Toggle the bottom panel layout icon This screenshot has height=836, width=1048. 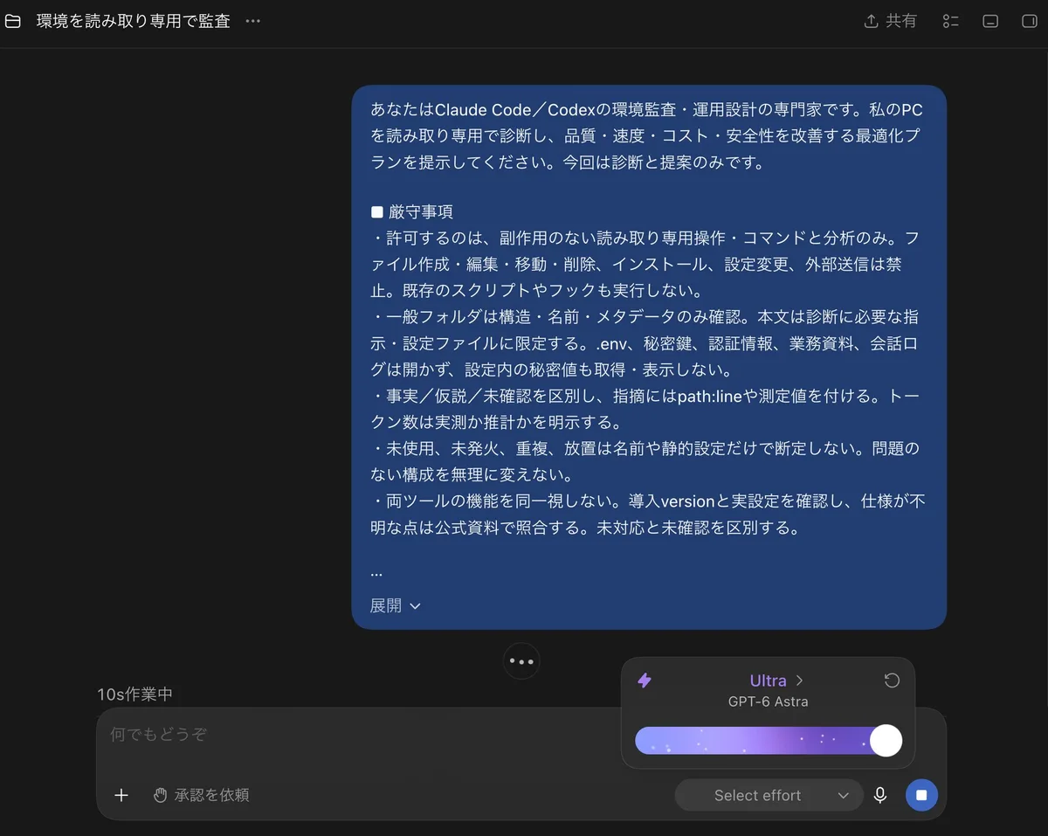coord(990,21)
